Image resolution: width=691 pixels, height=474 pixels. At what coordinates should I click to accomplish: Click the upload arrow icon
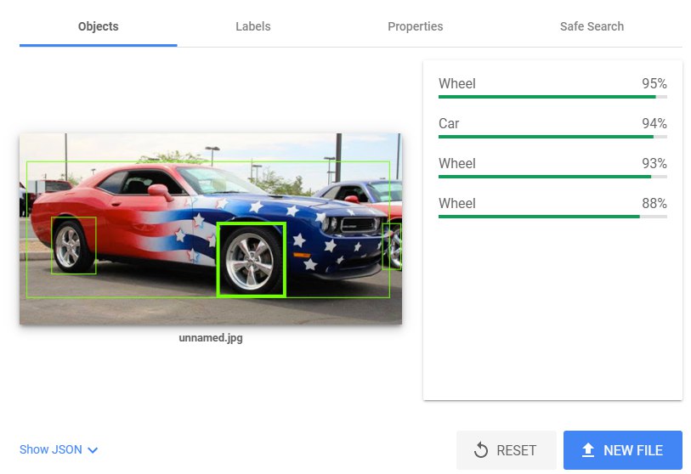[x=588, y=450]
